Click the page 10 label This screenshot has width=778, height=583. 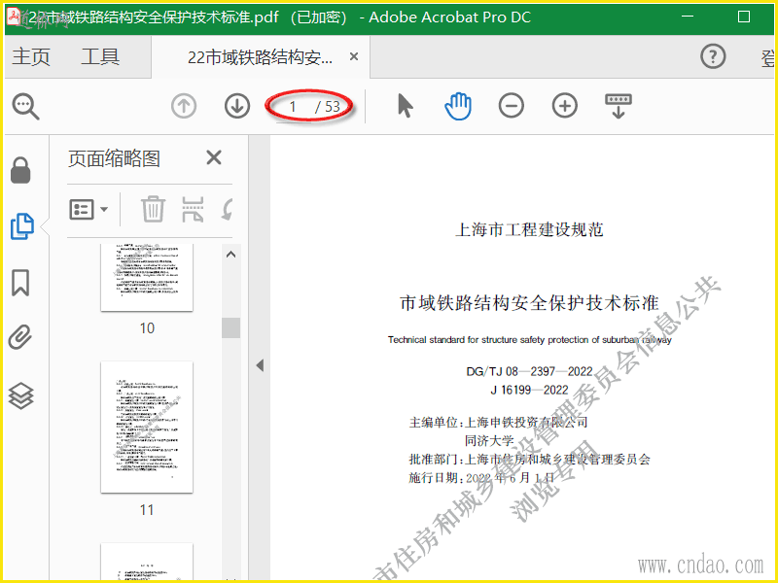[147, 328]
